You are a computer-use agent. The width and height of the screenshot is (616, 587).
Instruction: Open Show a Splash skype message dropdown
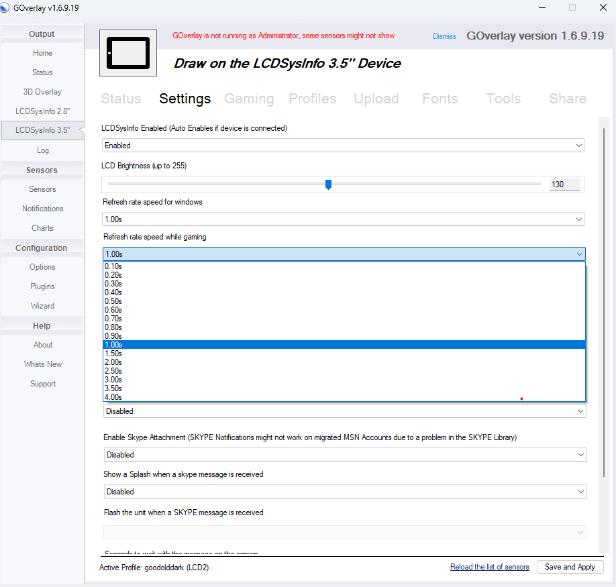[346, 492]
